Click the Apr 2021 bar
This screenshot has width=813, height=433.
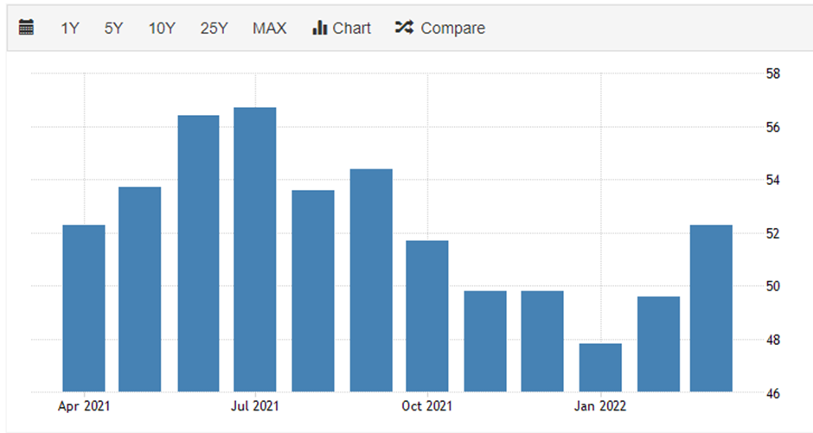pos(84,309)
